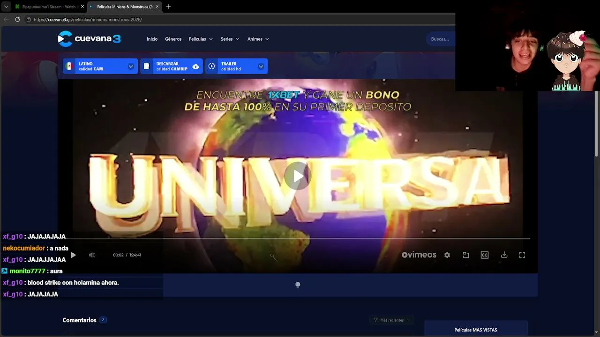The height and width of the screenshot is (337, 600).
Task: Close the Películas Minions & Monstruos tab
Action: tap(157, 7)
